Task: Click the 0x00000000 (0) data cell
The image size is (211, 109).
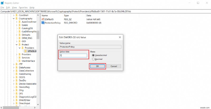Action: pos(94,23)
